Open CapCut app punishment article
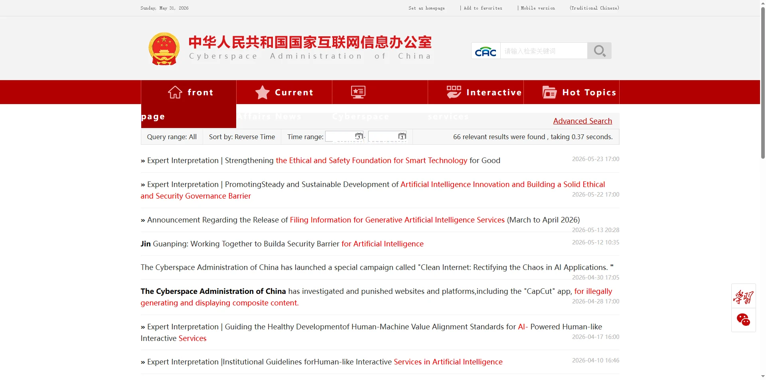This screenshot has height=380, width=766. point(376,297)
